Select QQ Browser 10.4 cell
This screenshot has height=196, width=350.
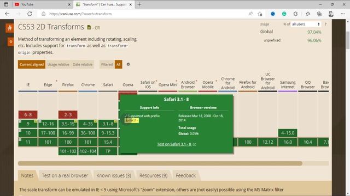coord(307,142)
